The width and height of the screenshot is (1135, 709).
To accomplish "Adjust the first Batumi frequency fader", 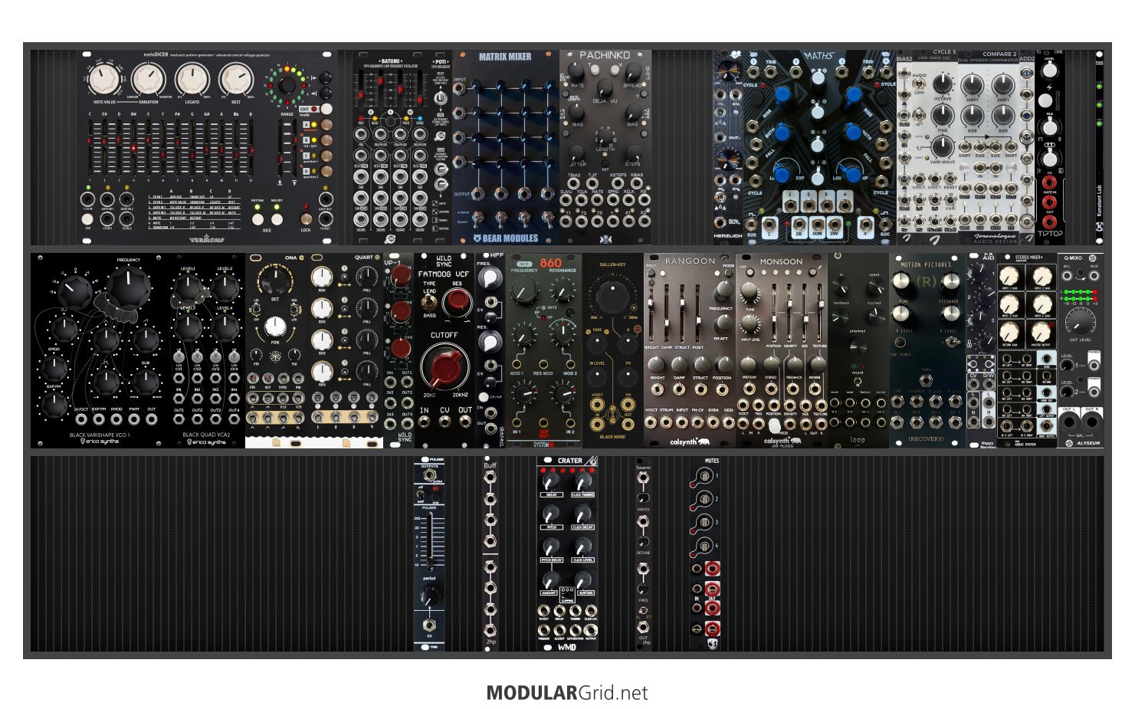I will coord(362,90).
